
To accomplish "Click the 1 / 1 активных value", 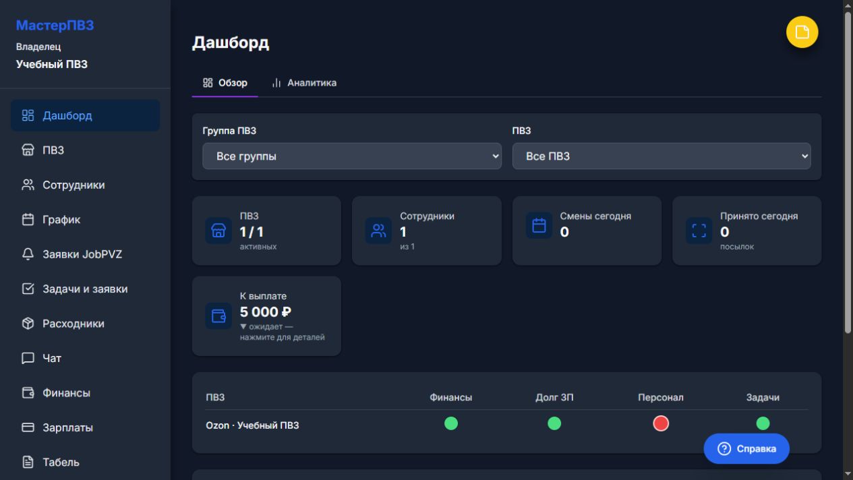I will [x=252, y=233].
